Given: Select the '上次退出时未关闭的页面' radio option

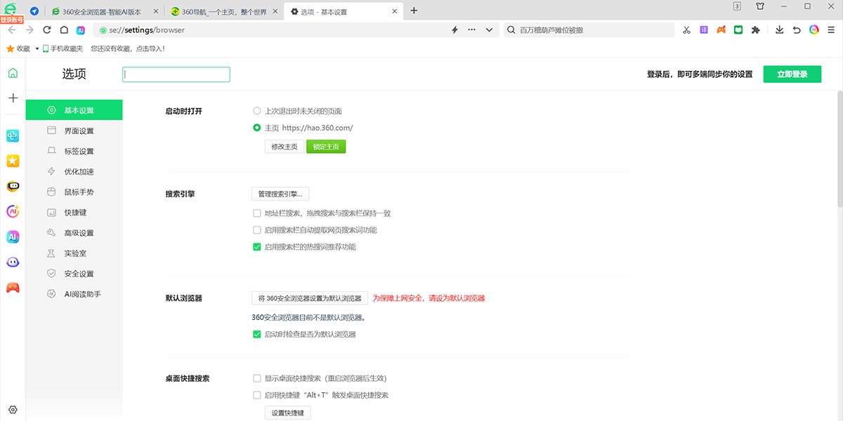Looking at the screenshot, I should pyautogui.click(x=257, y=111).
